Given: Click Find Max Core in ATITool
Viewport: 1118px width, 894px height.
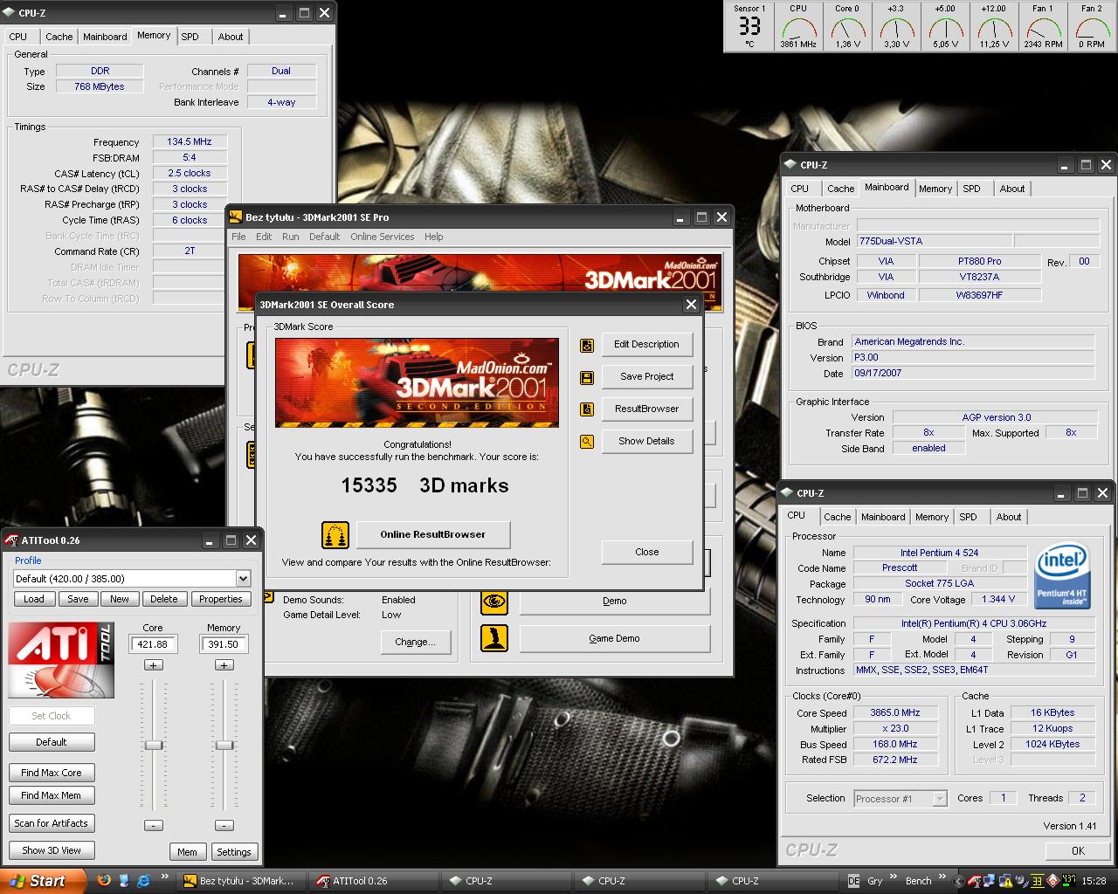Looking at the screenshot, I should pyautogui.click(x=52, y=773).
